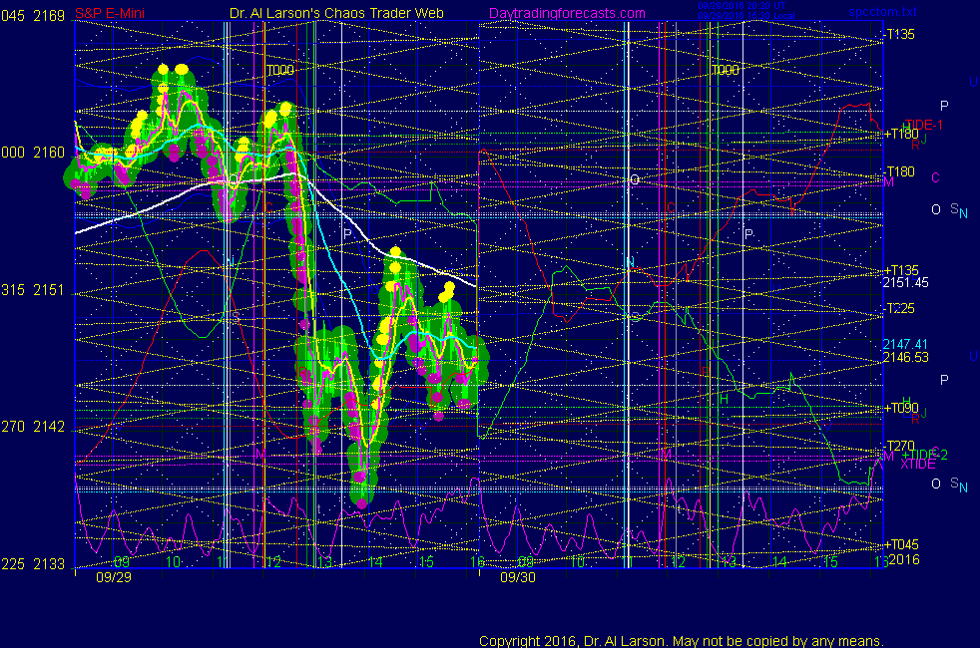This screenshot has height=648, width=980.
Task: Click the "-T180" level label
Action: 899,171
